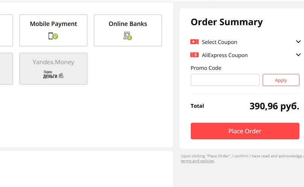Click the Yandex Money logo icon
This screenshot has width=304, height=187.
(x=53, y=74)
